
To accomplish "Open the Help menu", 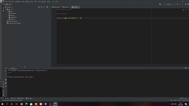I will (x=48, y=1).
